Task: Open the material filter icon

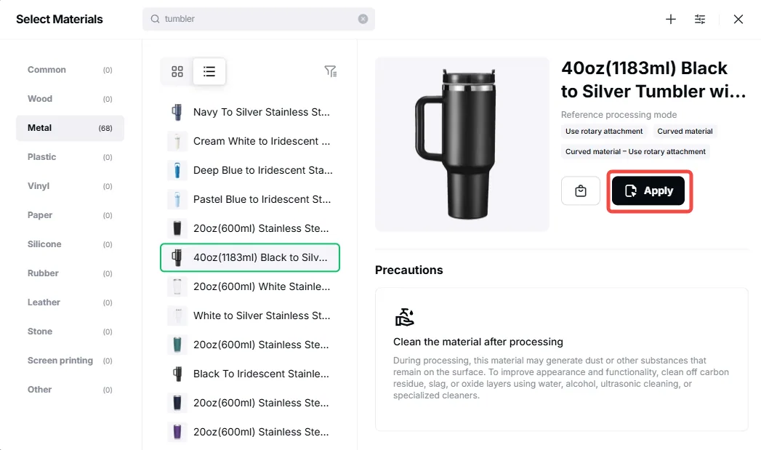Action: pos(331,71)
